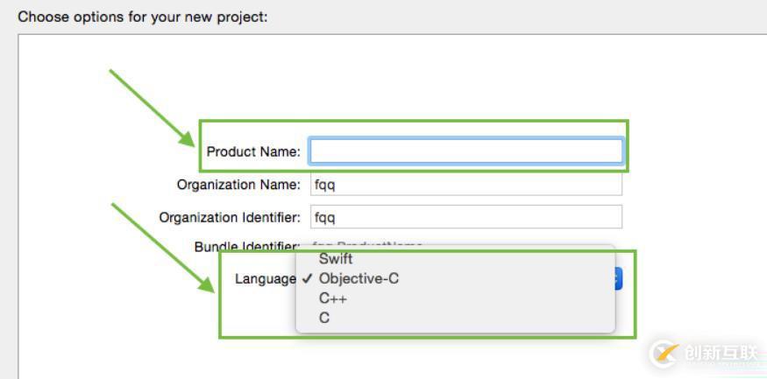Choose Objective-C in the Language menu
767x379 pixels.
pos(359,279)
